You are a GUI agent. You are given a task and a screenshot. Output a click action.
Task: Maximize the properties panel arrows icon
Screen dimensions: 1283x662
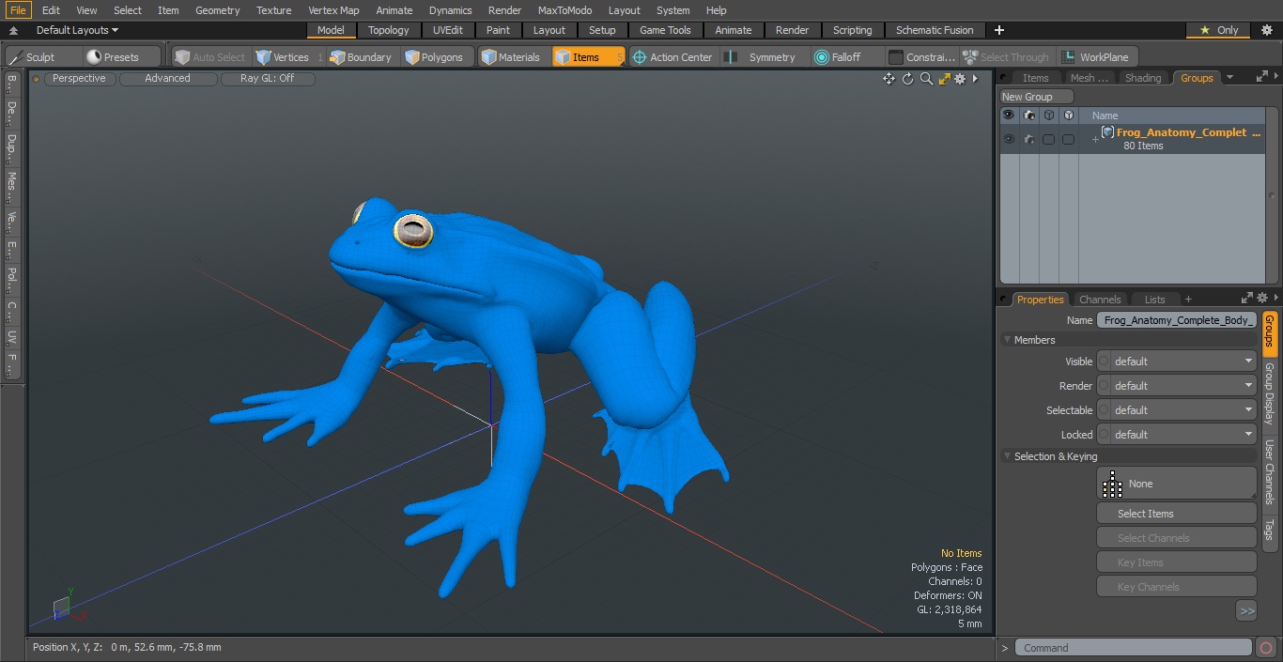1246,299
